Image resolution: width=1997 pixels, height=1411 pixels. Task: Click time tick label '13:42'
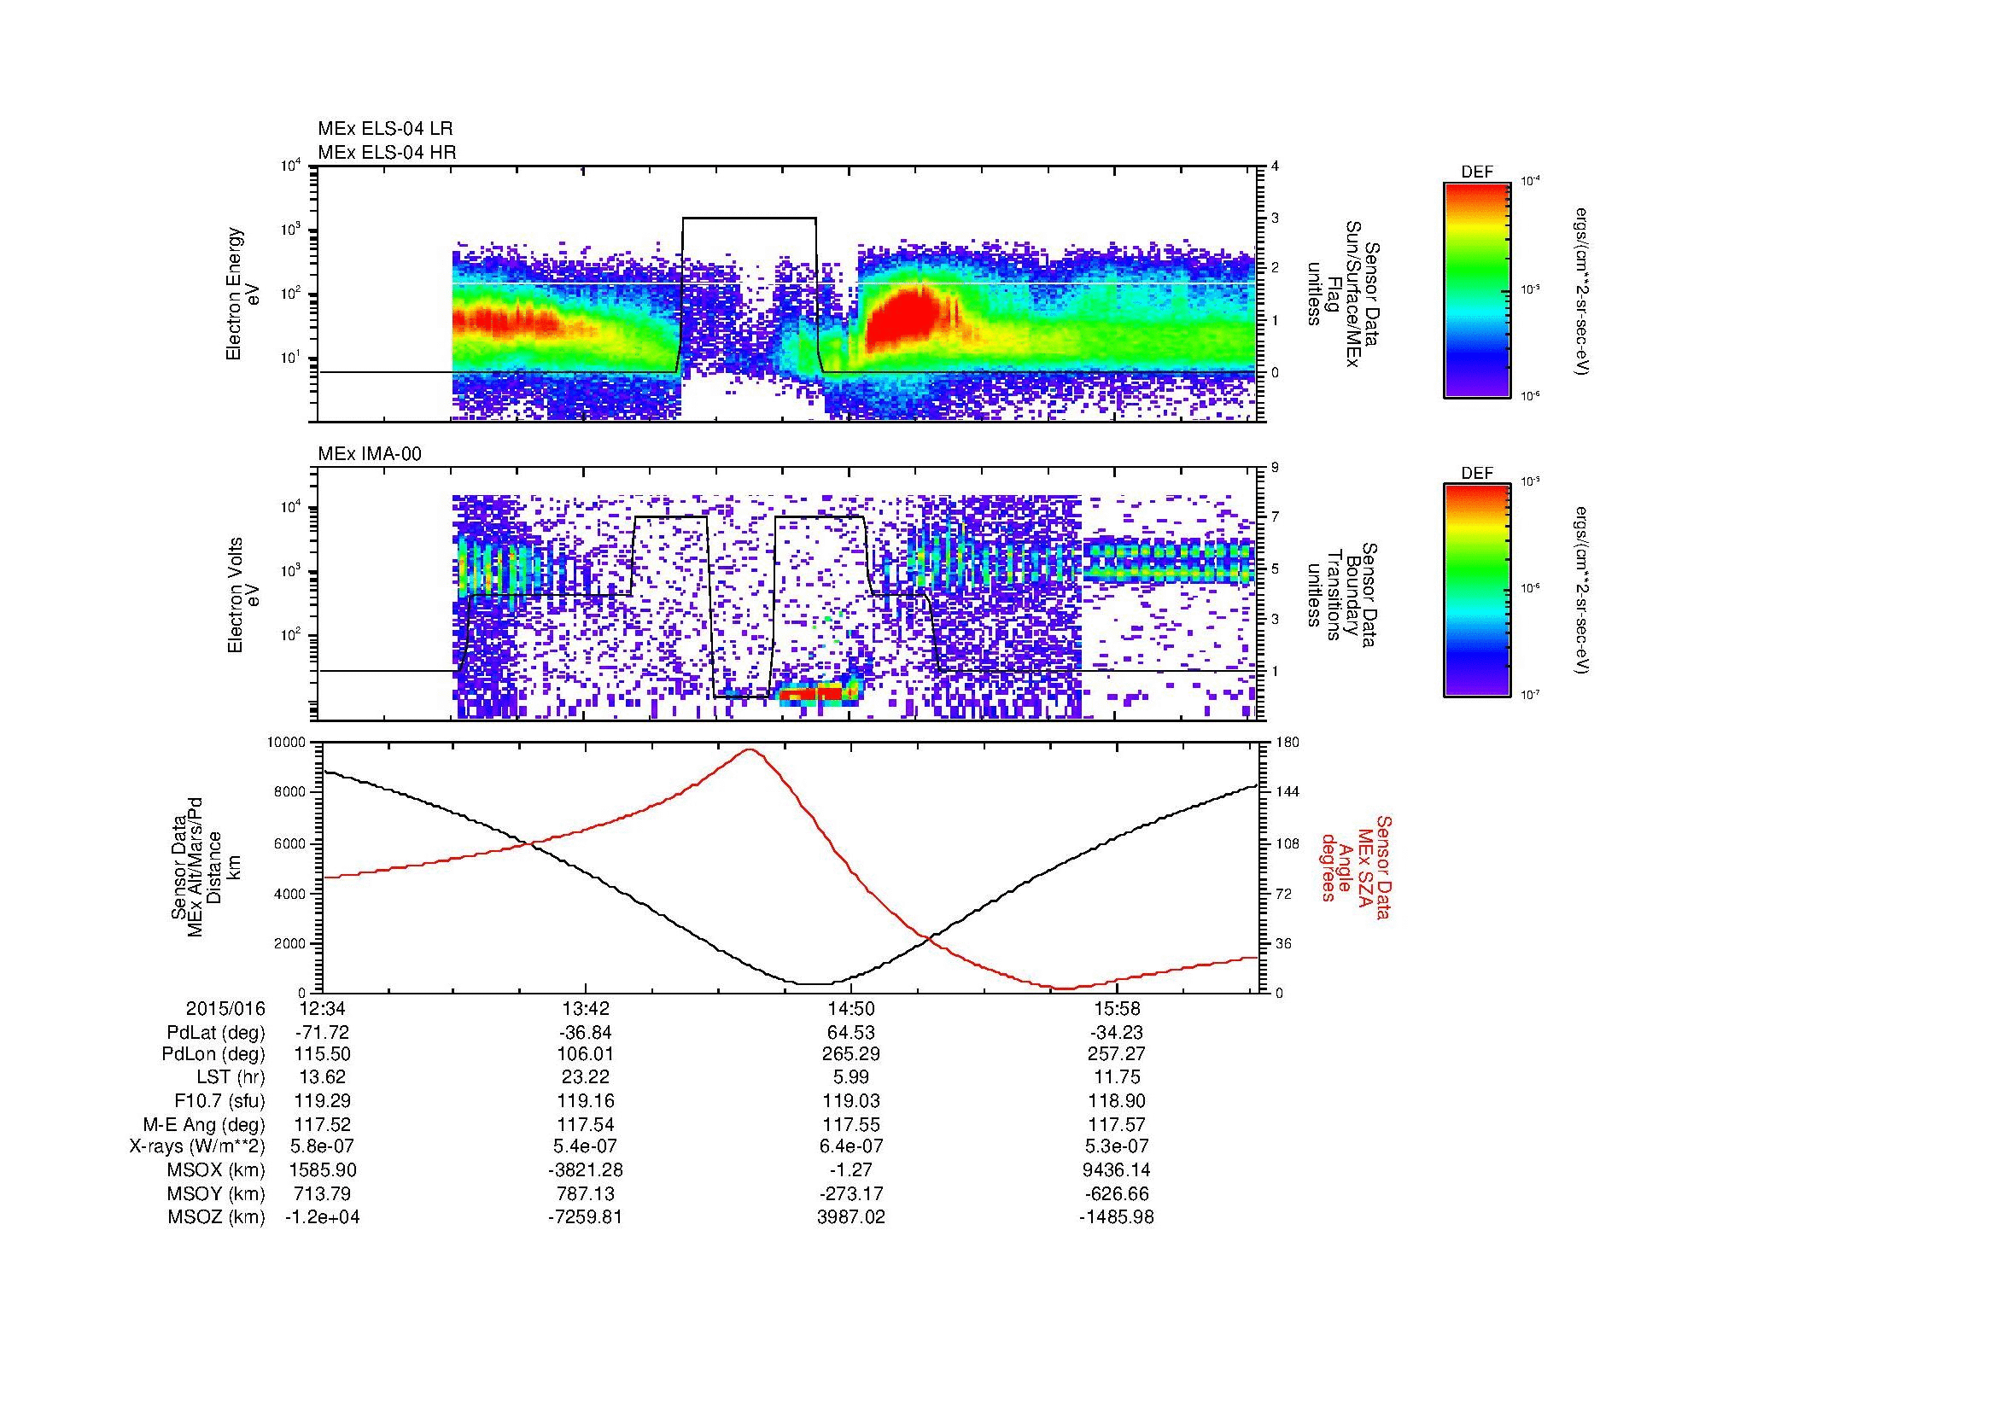click(x=587, y=1008)
